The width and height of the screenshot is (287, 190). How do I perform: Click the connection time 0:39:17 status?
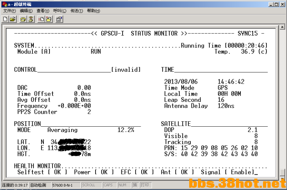(x=15, y=185)
